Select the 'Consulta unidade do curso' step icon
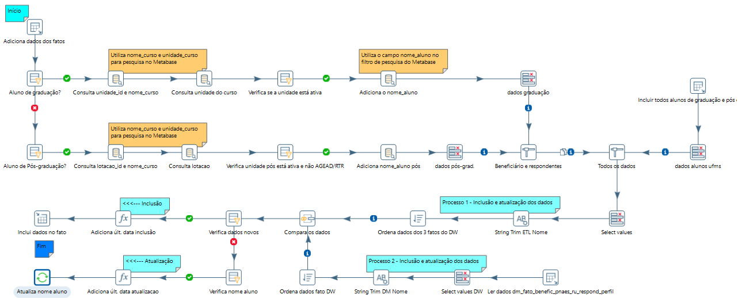 [204, 79]
